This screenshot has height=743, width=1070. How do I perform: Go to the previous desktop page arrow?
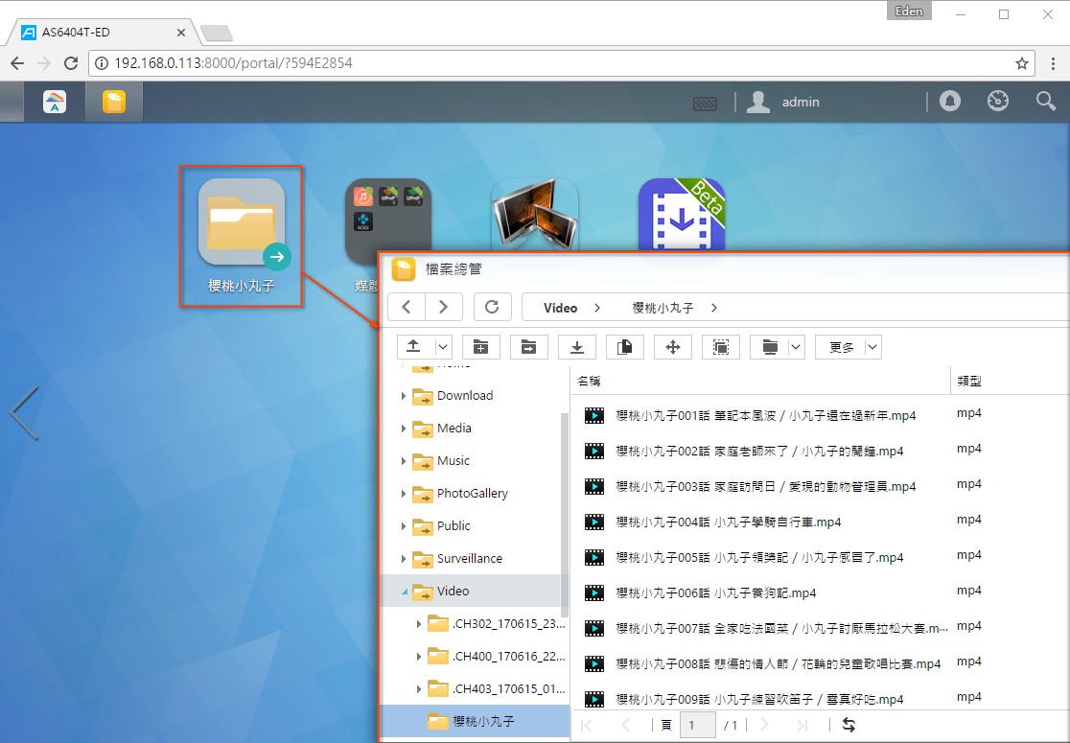pyautogui.click(x=24, y=413)
